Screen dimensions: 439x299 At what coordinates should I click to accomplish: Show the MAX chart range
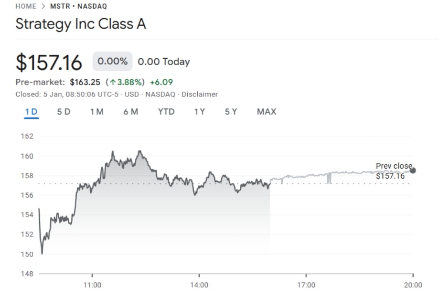(x=266, y=112)
